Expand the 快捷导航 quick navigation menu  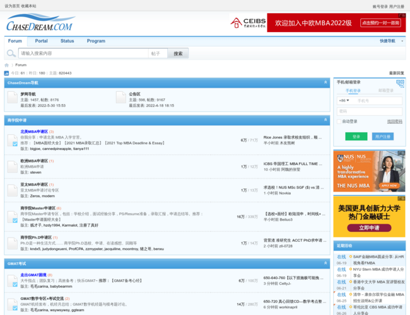(x=389, y=41)
